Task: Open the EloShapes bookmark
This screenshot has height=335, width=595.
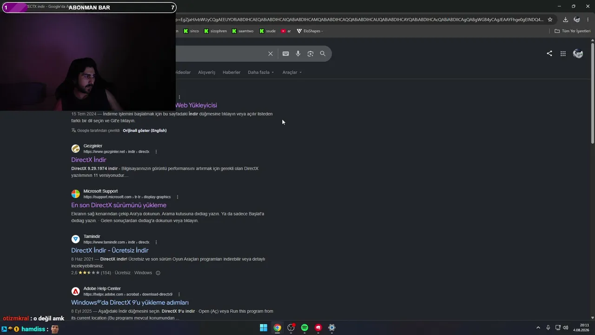Action: [310, 31]
